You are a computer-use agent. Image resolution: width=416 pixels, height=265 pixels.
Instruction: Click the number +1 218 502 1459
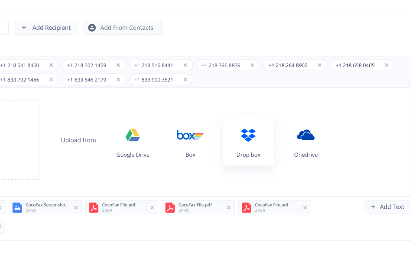point(87,65)
